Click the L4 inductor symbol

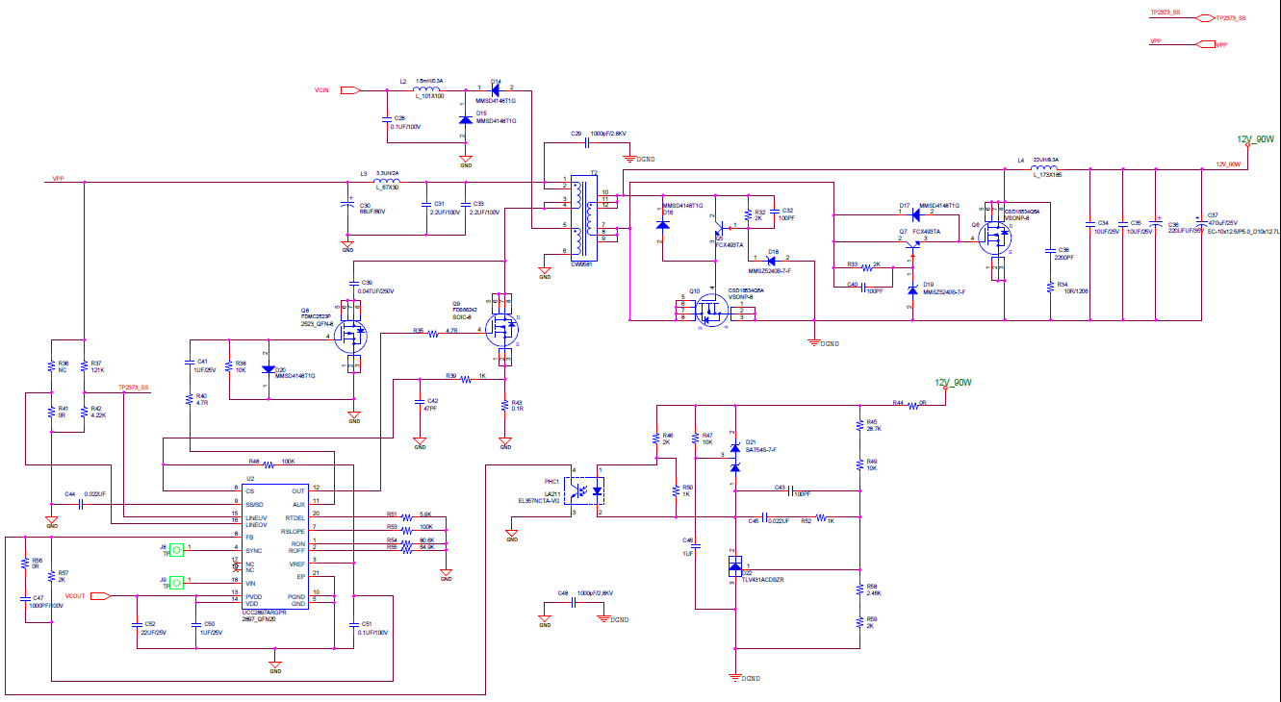(x=1045, y=166)
